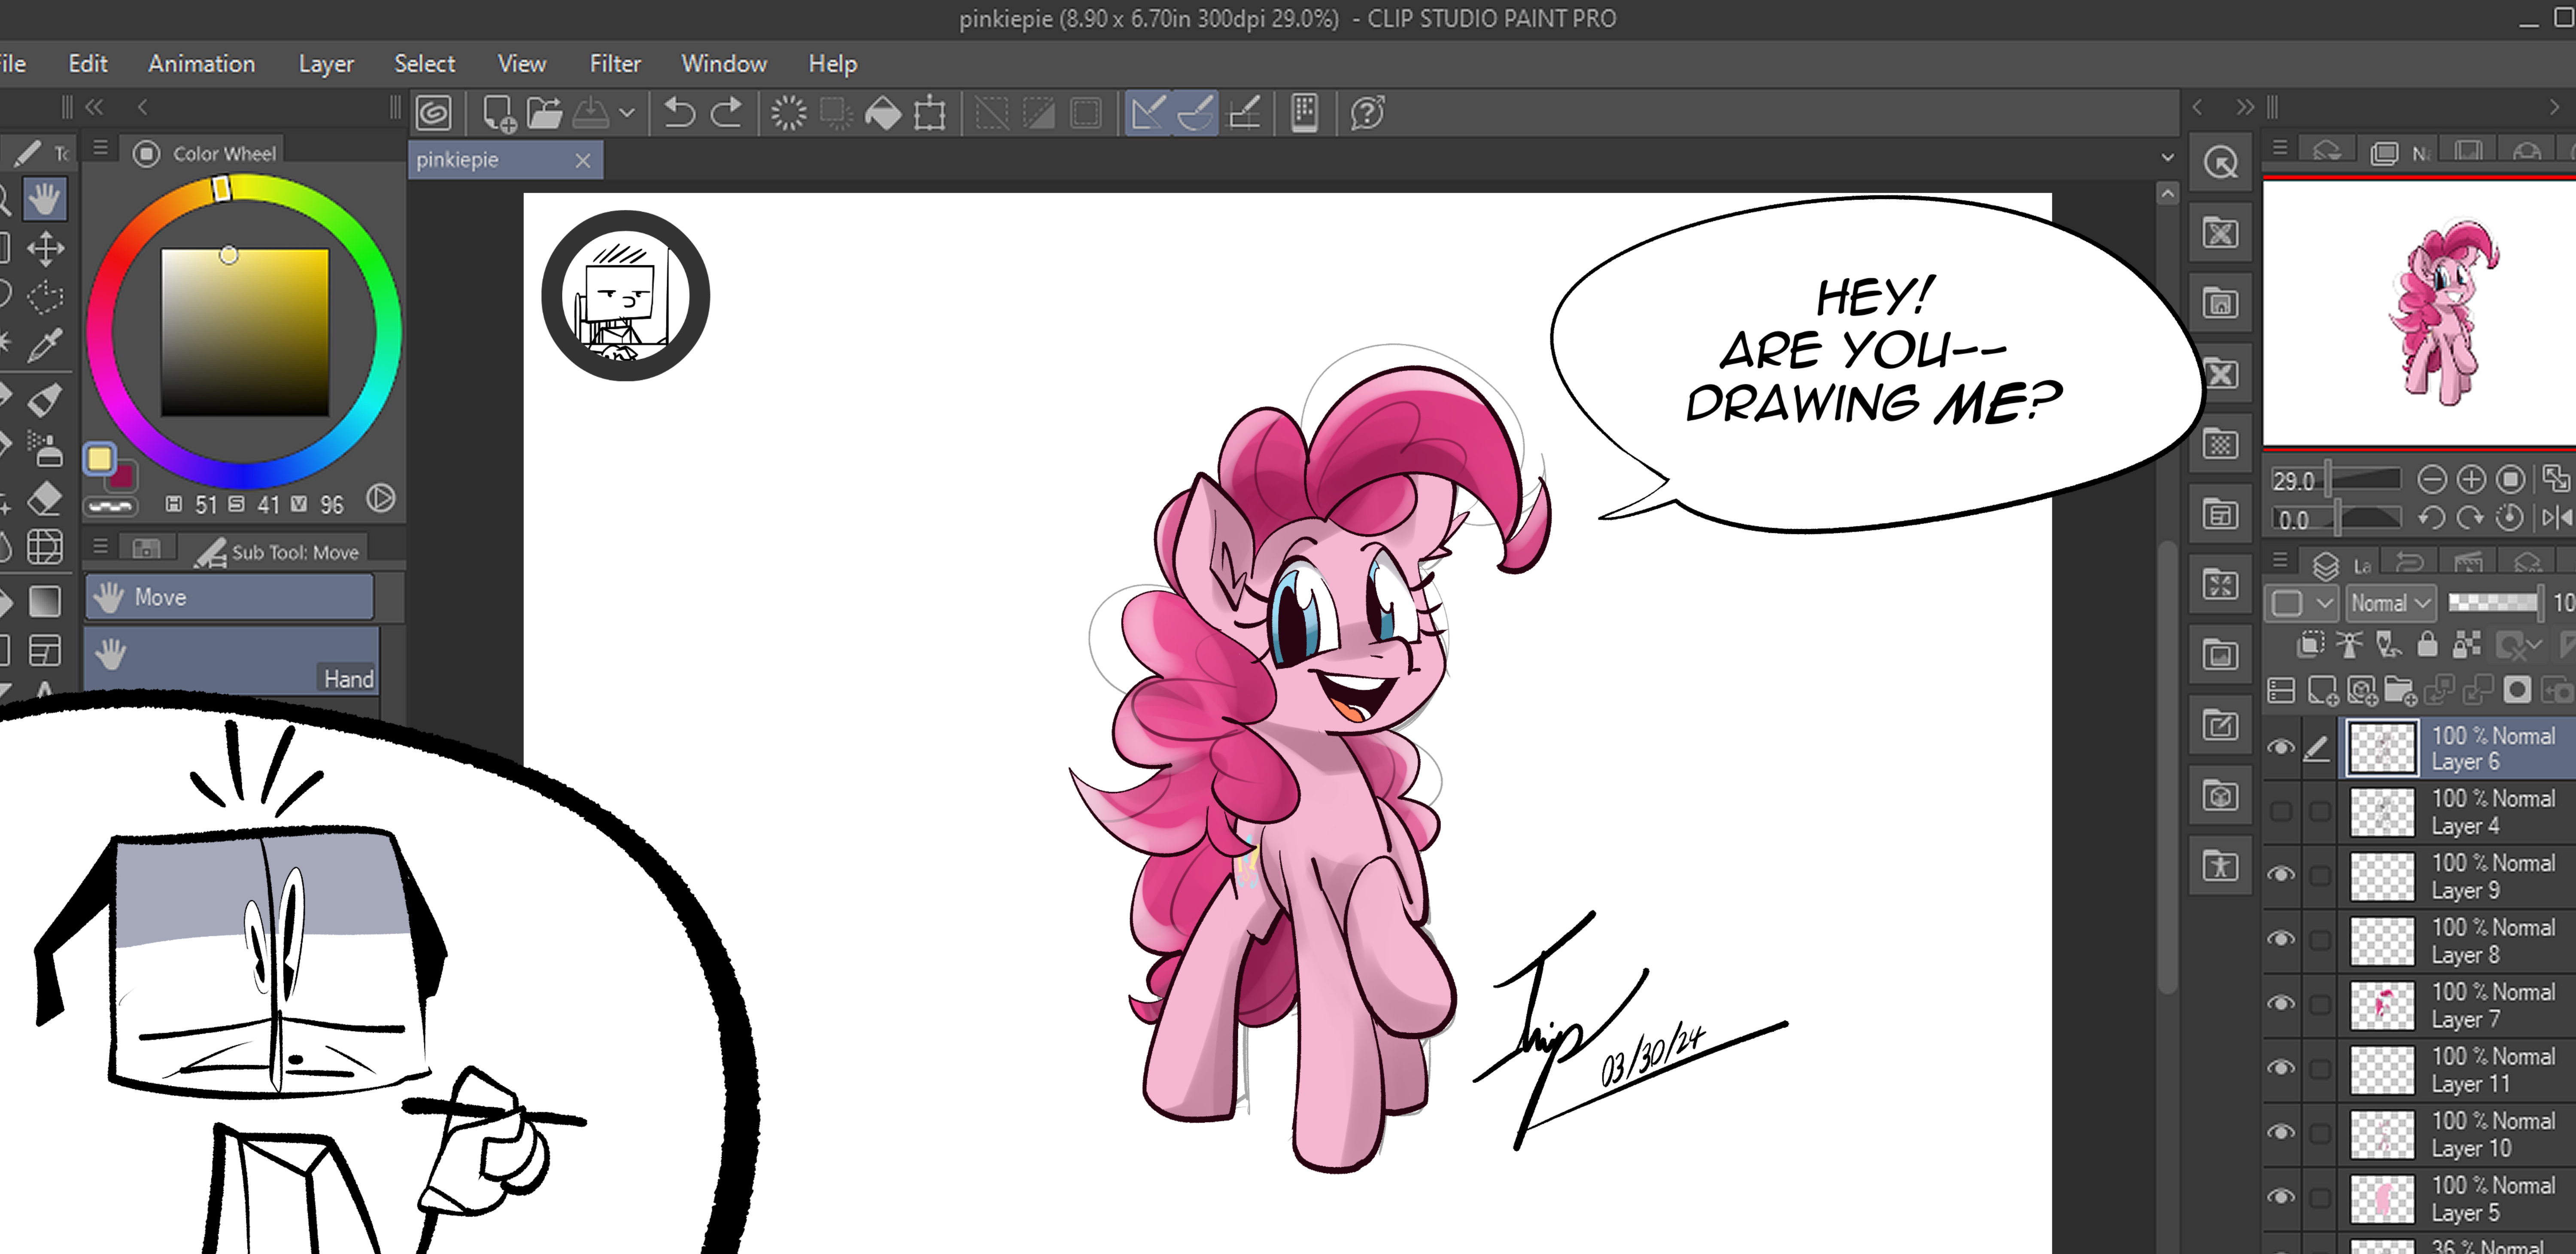Click the Undo arrow in command bar
Viewport: 2576px width, 1254px height.
click(679, 113)
